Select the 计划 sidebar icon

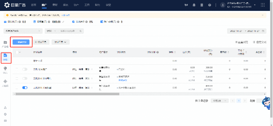[x=6, y=57]
